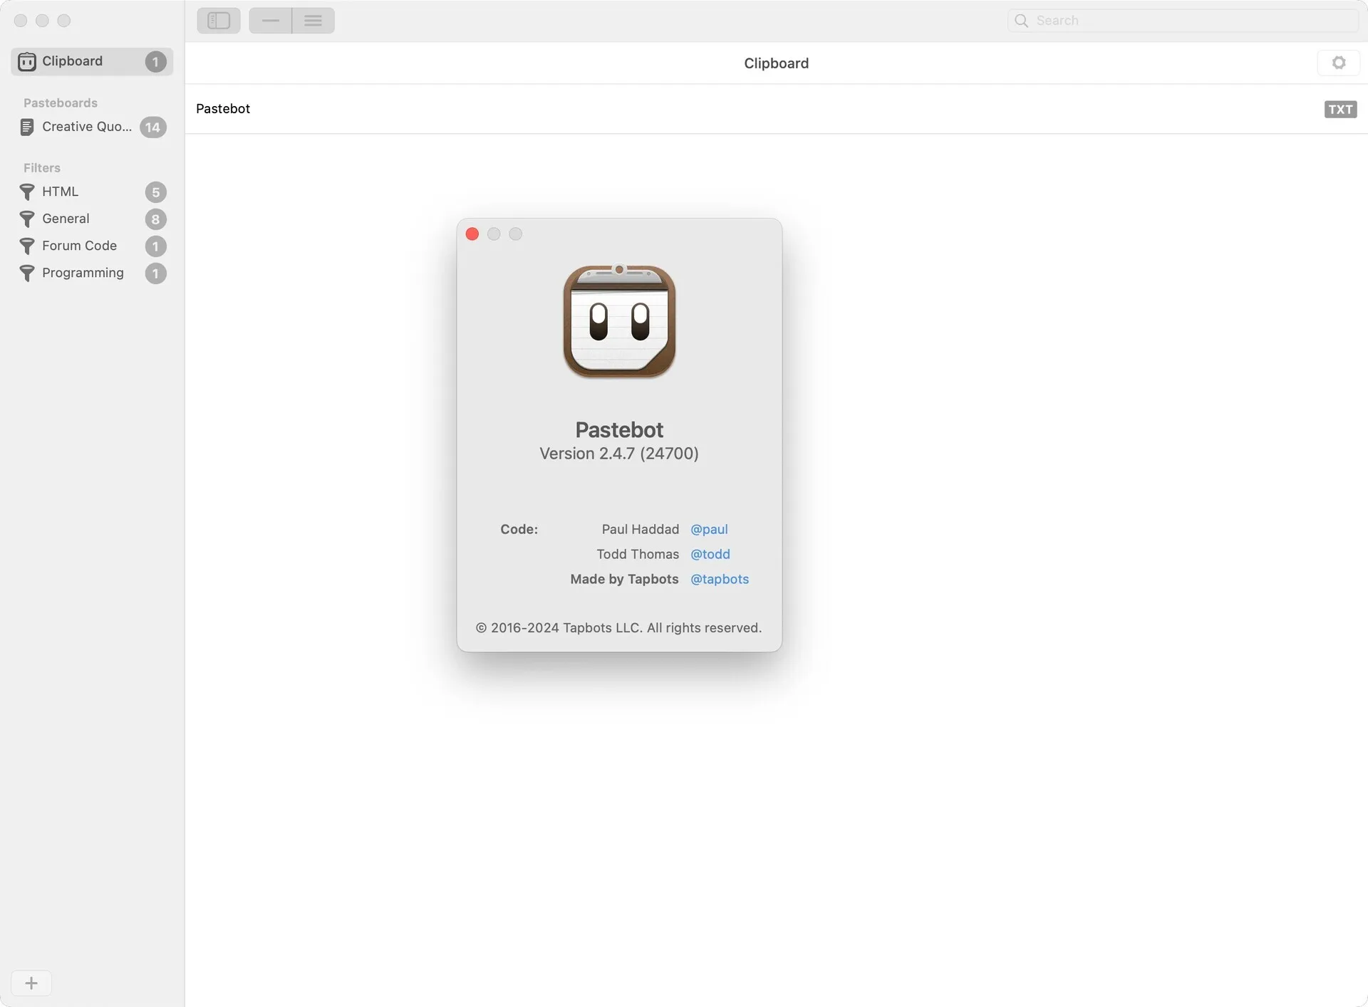Toggle the sidebar with the toolbar button

[219, 21]
